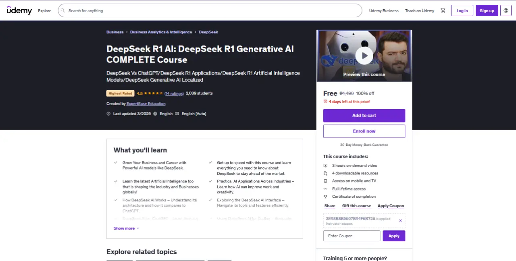Click the course preview thumbnail image

[364, 56]
